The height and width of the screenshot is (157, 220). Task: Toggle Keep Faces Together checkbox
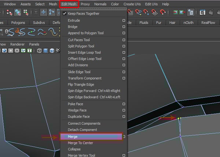click(x=64, y=14)
